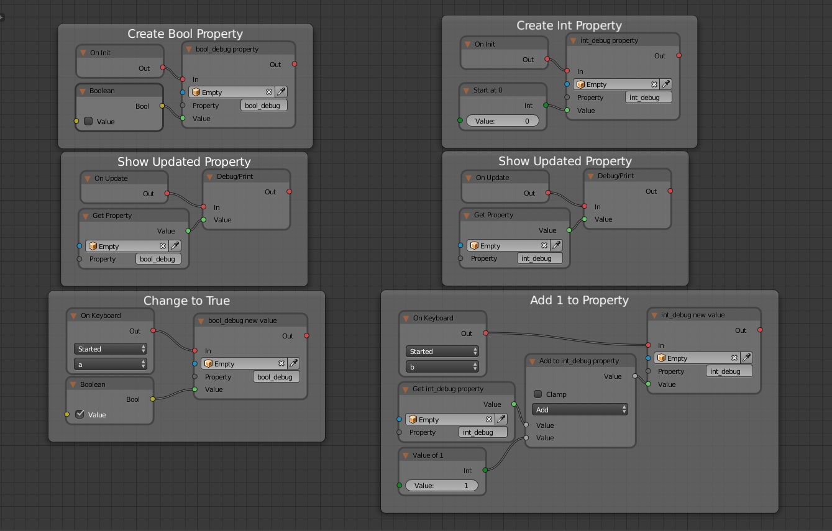The image size is (832, 531).
Task: Pick object with eyedropper in Get int_debug property node
Action: pyautogui.click(x=501, y=419)
